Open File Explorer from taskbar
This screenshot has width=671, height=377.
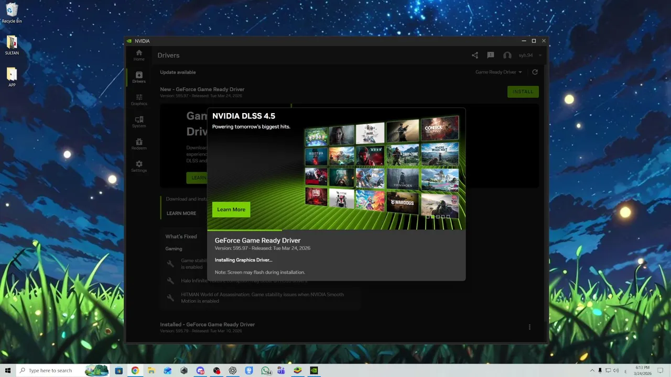click(x=151, y=370)
